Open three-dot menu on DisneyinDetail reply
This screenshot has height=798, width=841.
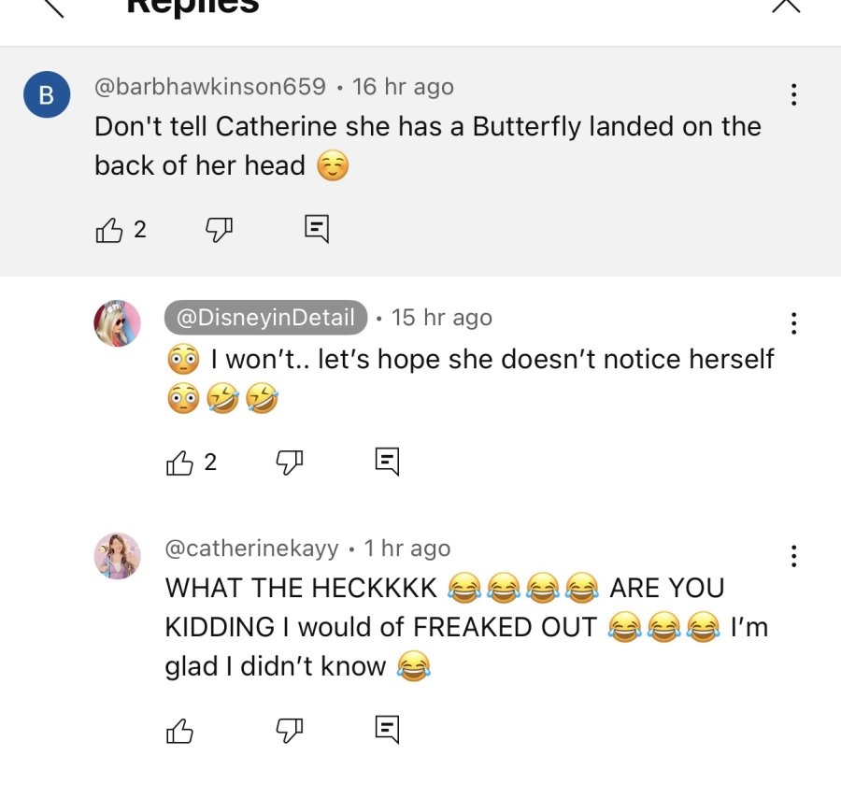(793, 323)
